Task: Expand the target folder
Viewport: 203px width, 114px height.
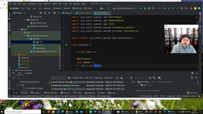Action: (16, 55)
